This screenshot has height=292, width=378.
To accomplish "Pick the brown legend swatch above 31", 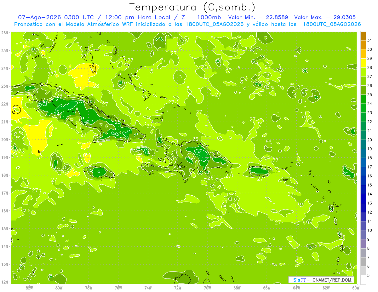I will (x=363, y=36).
